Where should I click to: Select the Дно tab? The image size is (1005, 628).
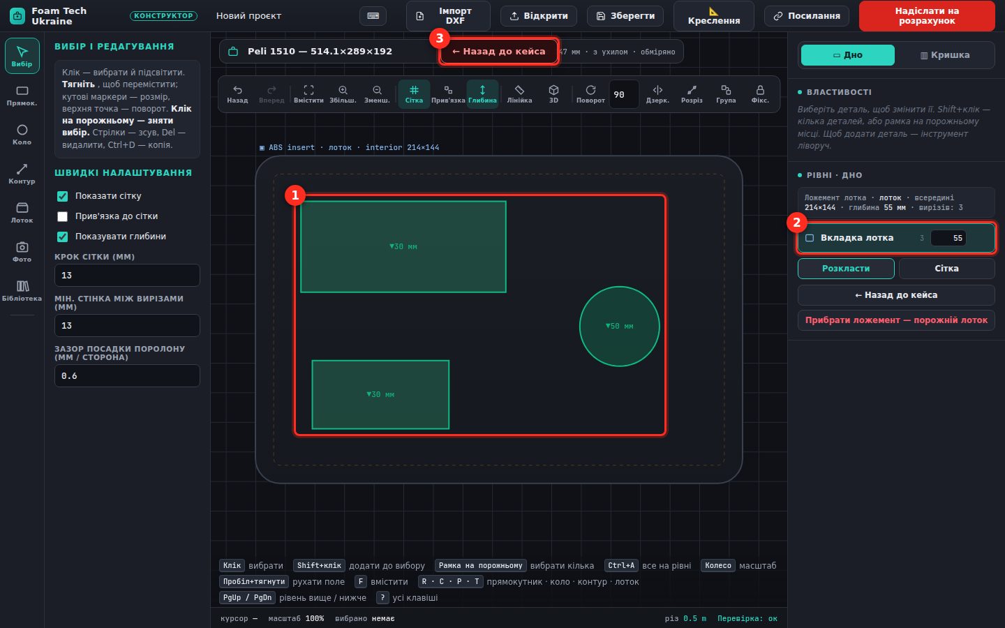click(848, 55)
